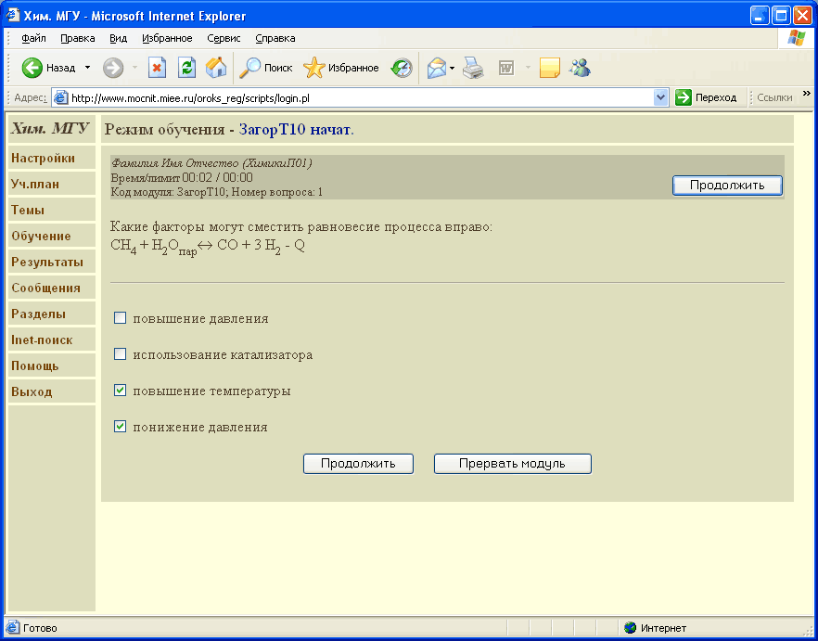Viewport: 818px width, 641px height.
Task: Print the page with printer icon
Action: [474, 68]
